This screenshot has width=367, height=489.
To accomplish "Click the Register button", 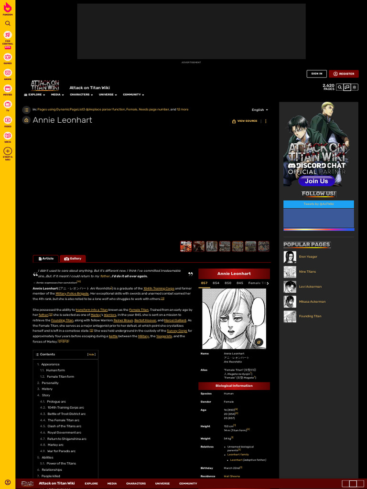I will (344, 74).
